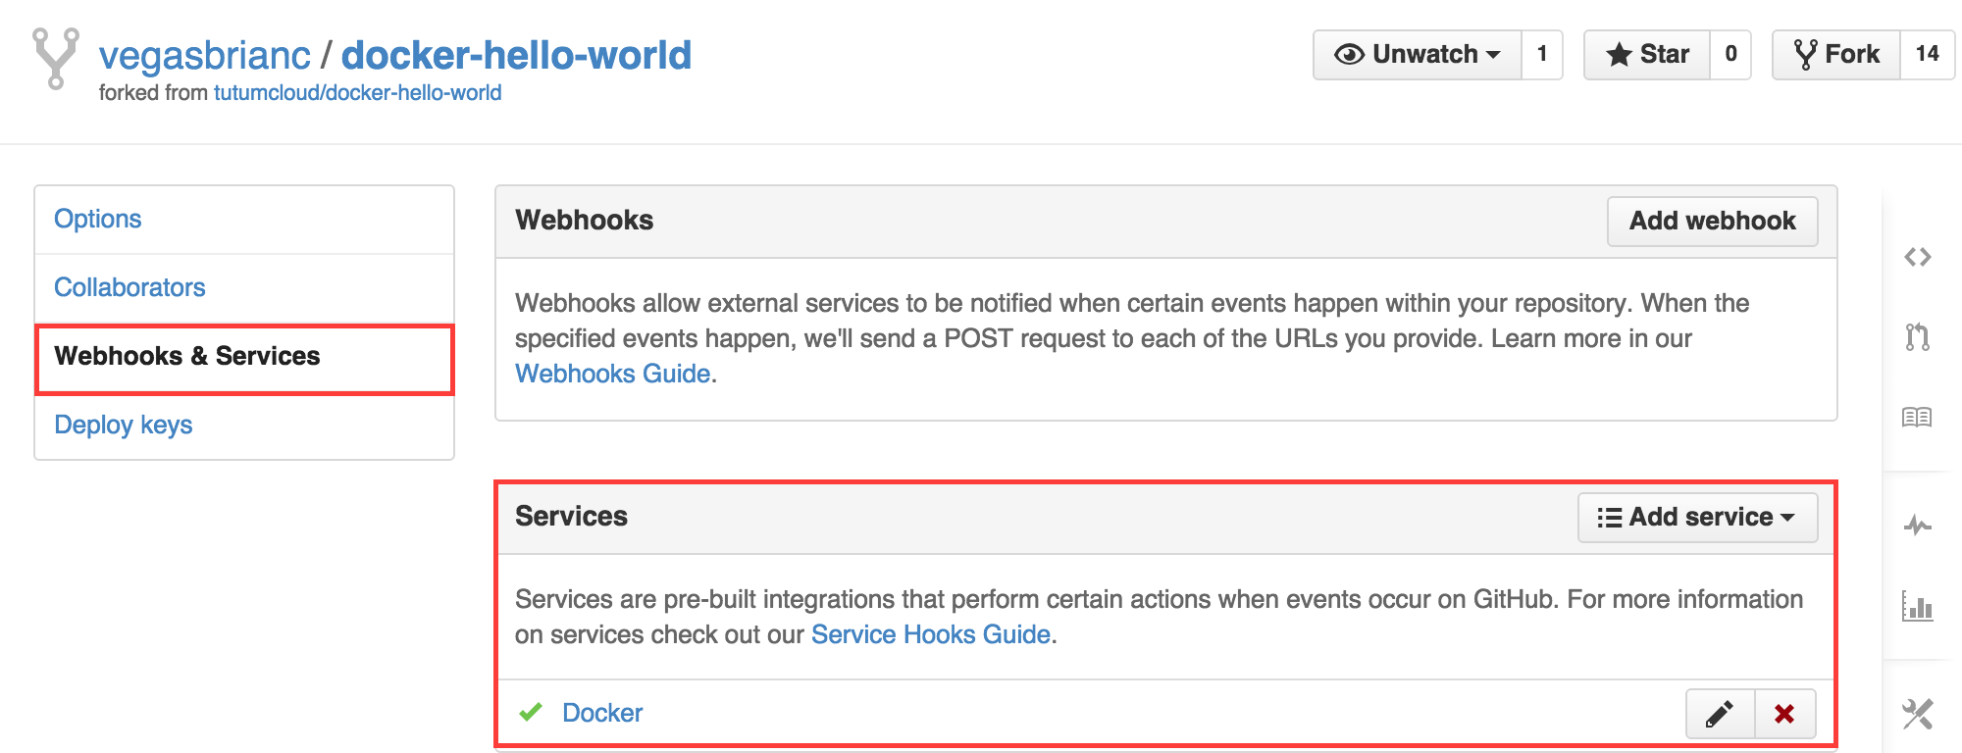Screen dimensions: 1962x753
Task: Open the Pull requests icon in sidebar
Action: point(1917,336)
